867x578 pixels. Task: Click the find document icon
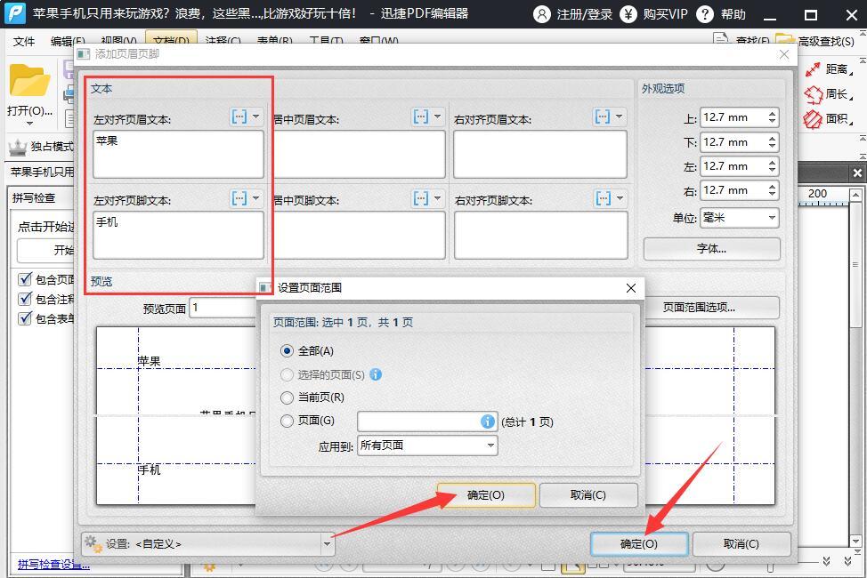pos(720,40)
